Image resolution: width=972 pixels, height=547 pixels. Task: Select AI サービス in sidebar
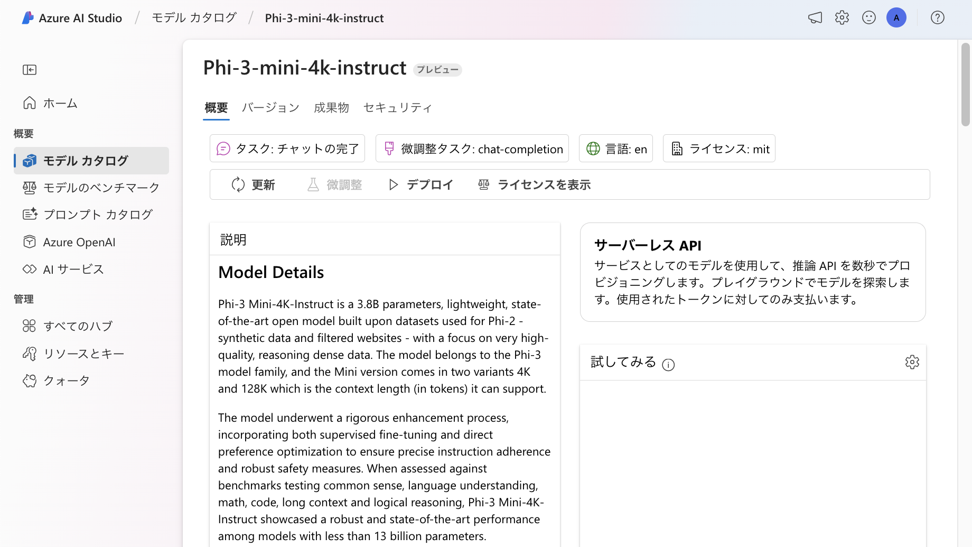[x=91, y=270]
